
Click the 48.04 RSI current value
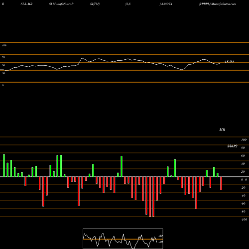pyautogui.click(x=229, y=62)
